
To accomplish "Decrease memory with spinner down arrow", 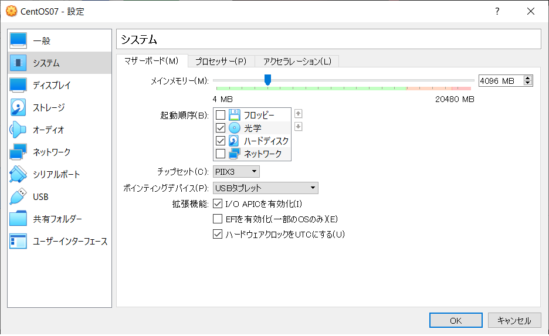I will click(x=528, y=83).
